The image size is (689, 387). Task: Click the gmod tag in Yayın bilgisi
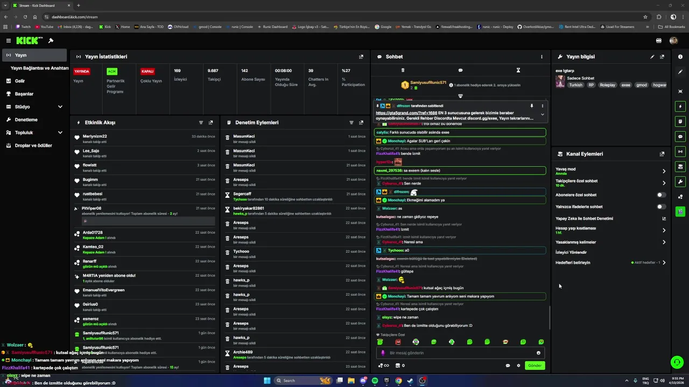pyautogui.click(x=642, y=85)
